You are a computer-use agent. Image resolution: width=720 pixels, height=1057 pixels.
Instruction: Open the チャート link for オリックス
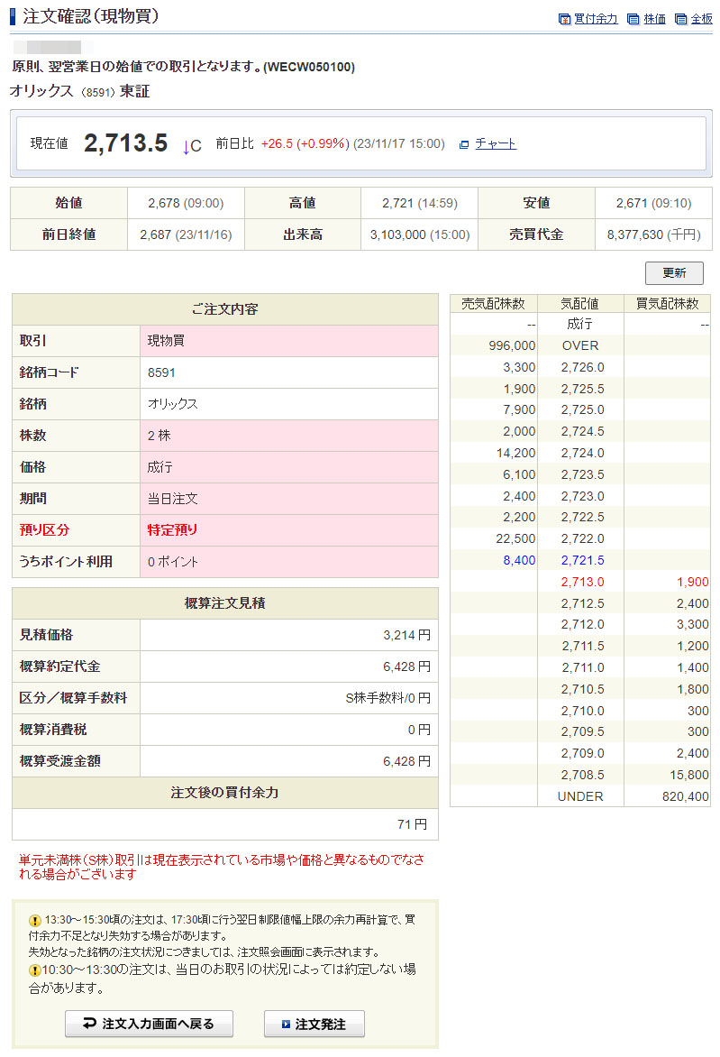[496, 143]
